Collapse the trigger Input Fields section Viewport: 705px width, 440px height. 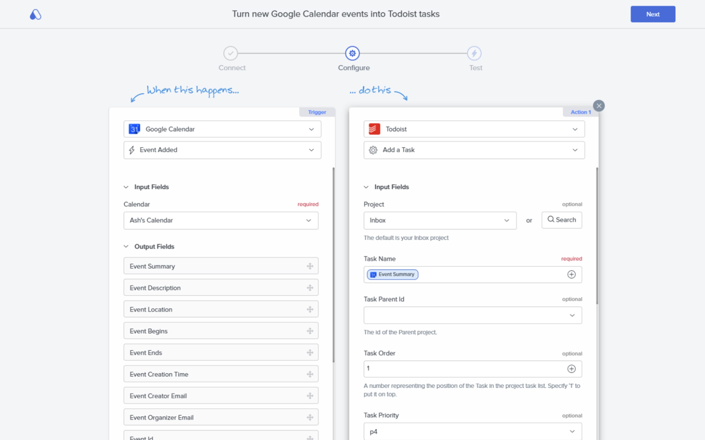[x=126, y=187]
